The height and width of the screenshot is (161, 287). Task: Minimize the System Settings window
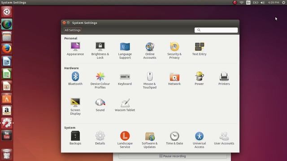tap(68, 23)
